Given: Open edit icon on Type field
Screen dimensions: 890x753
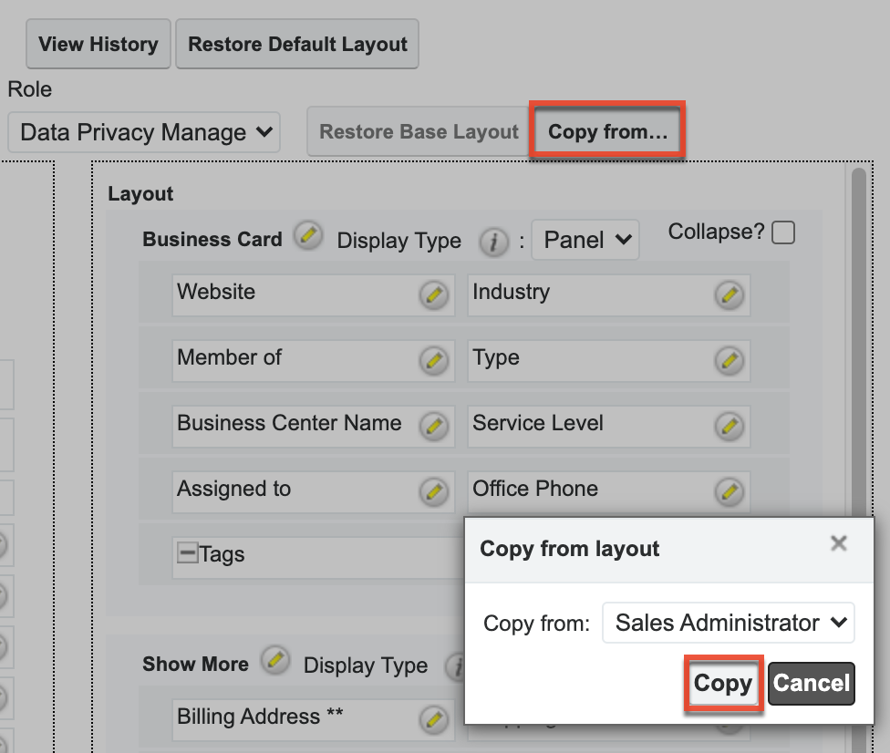Looking at the screenshot, I should coord(729,361).
